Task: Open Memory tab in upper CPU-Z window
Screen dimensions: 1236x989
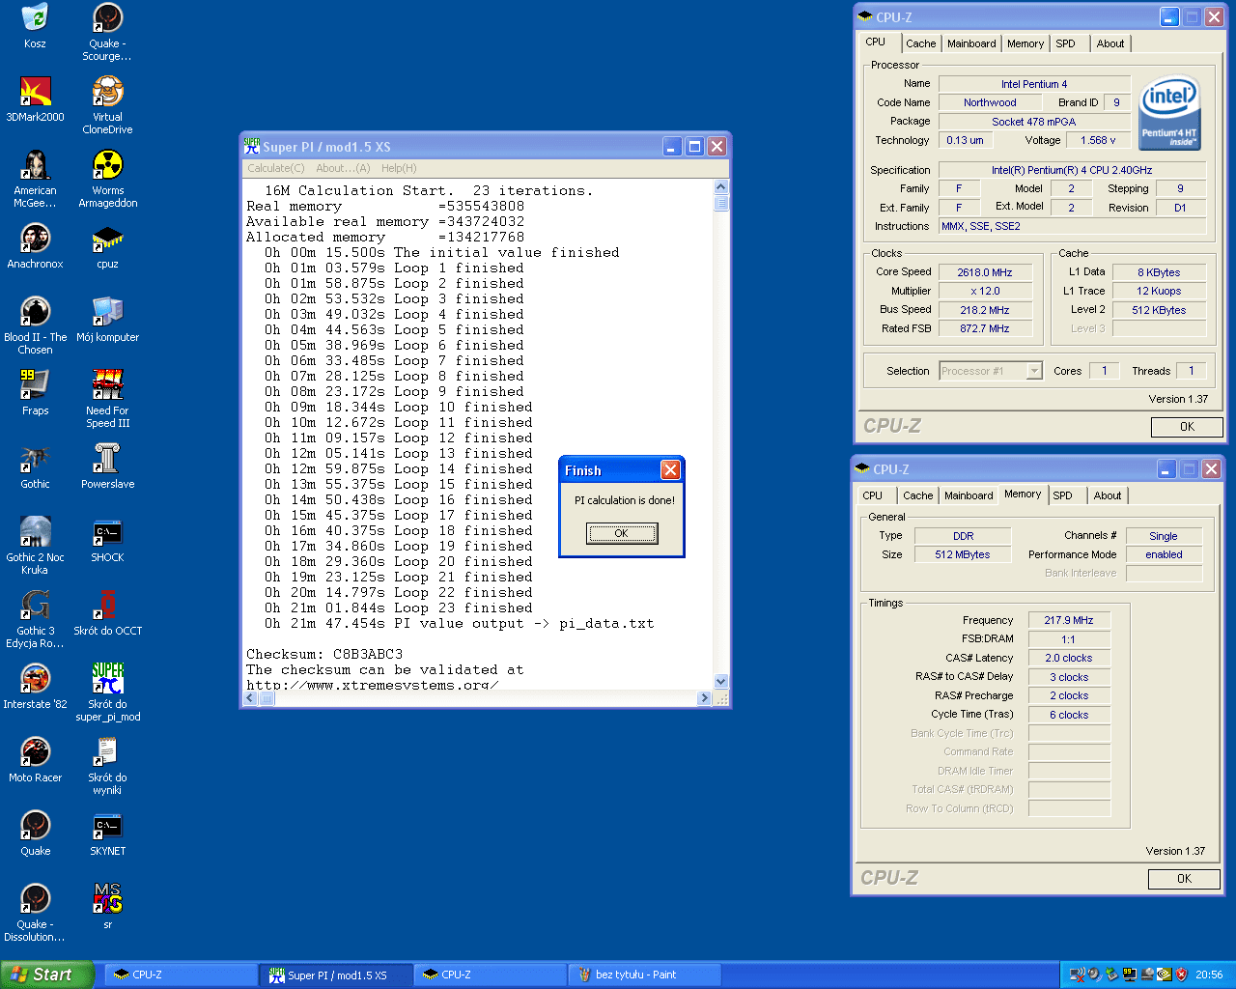Action: click(x=1025, y=43)
